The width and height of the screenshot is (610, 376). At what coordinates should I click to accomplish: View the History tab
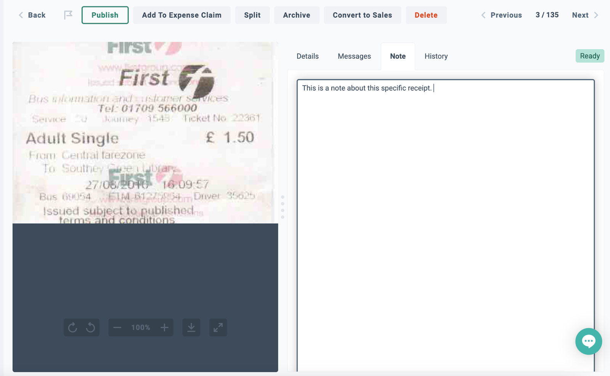[436, 56]
